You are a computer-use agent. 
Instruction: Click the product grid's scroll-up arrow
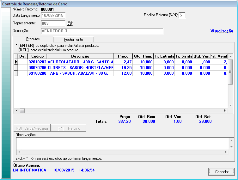click(x=230, y=56)
